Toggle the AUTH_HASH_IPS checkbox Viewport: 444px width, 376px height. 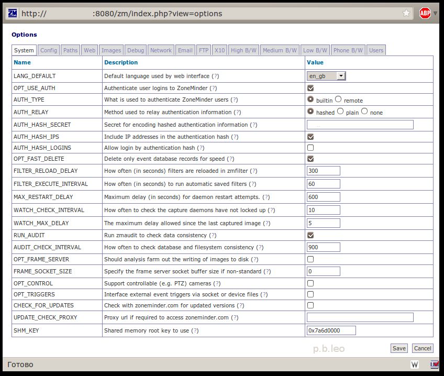[310, 137]
